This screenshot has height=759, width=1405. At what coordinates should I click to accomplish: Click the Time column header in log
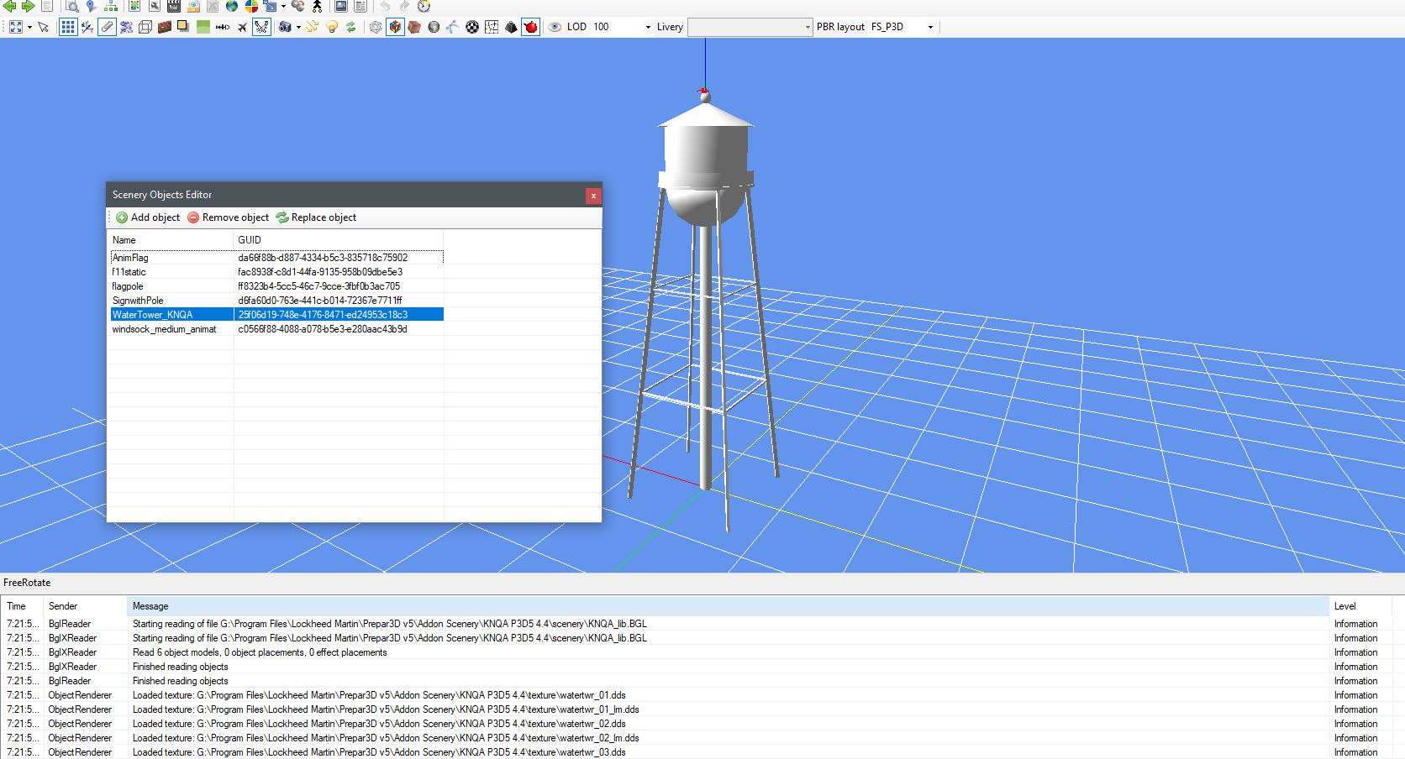click(x=21, y=606)
